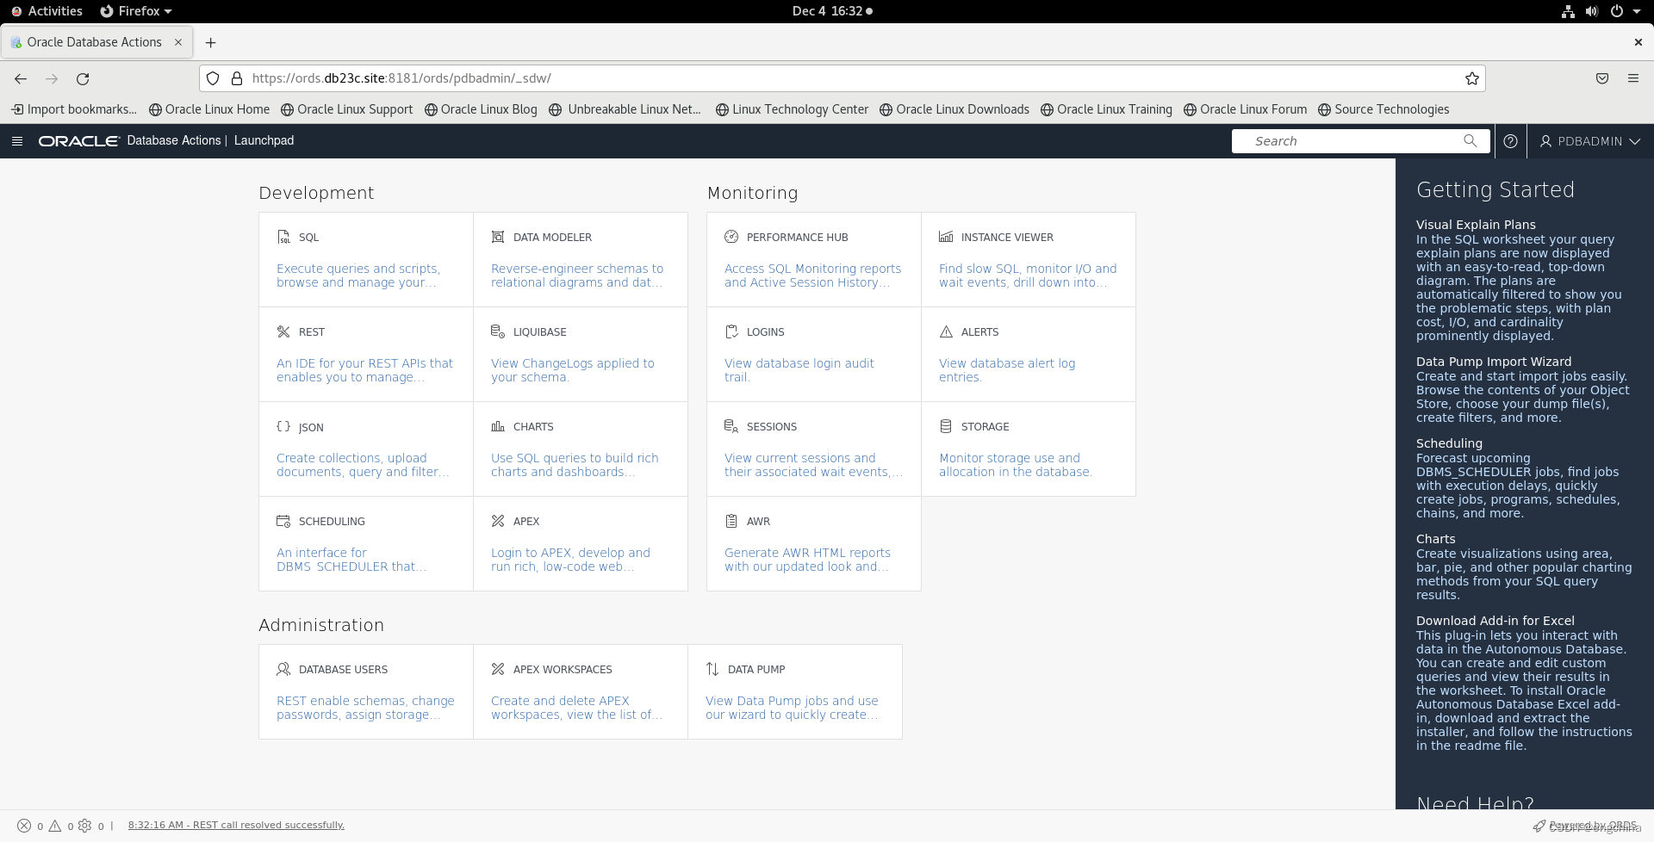Expand the PDBADMIN user dropdown
This screenshot has width=1654, height=842.
(x=1589, y=141)
